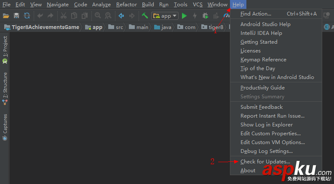Select Android Studio Help
This screenshot has width=334, height=184.
tap(276, 24)
